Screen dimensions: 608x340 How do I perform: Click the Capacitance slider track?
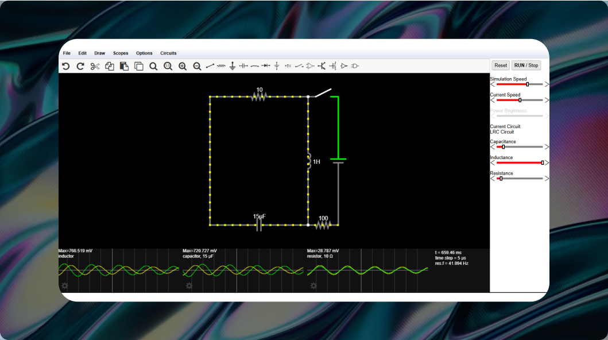tap(520, 147)
